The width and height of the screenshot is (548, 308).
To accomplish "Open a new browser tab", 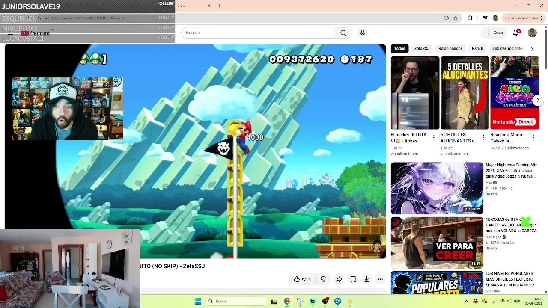I will point(219,6).
